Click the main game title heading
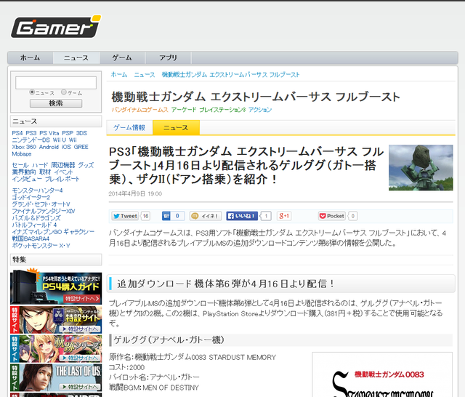465x397 pixels. (256, 97)
